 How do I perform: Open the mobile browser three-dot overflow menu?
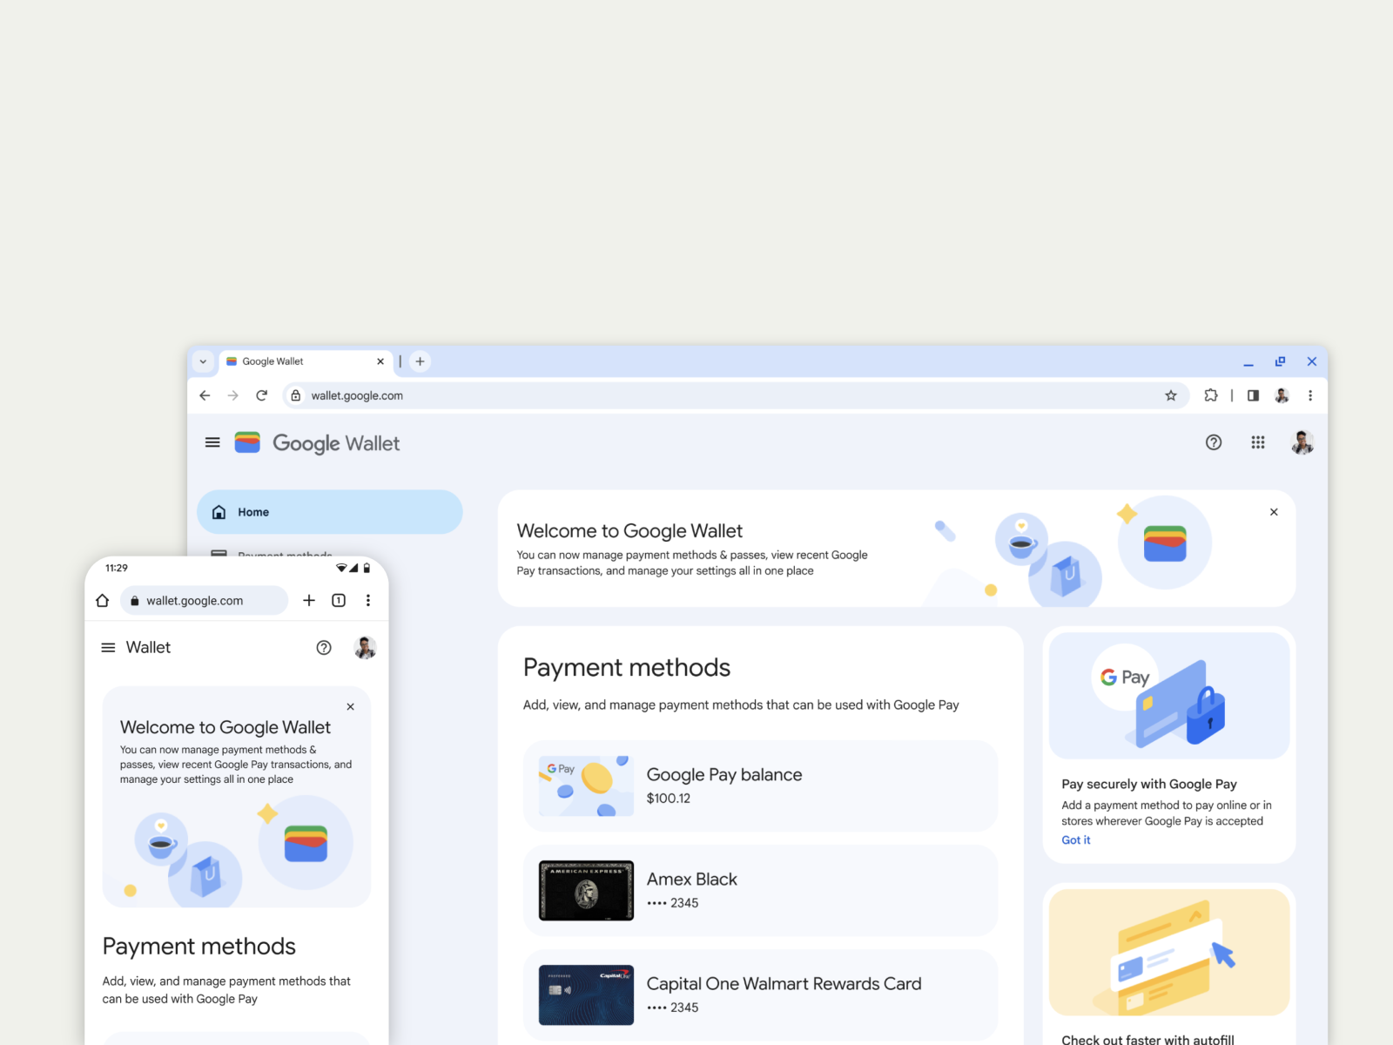pos(368,600)
